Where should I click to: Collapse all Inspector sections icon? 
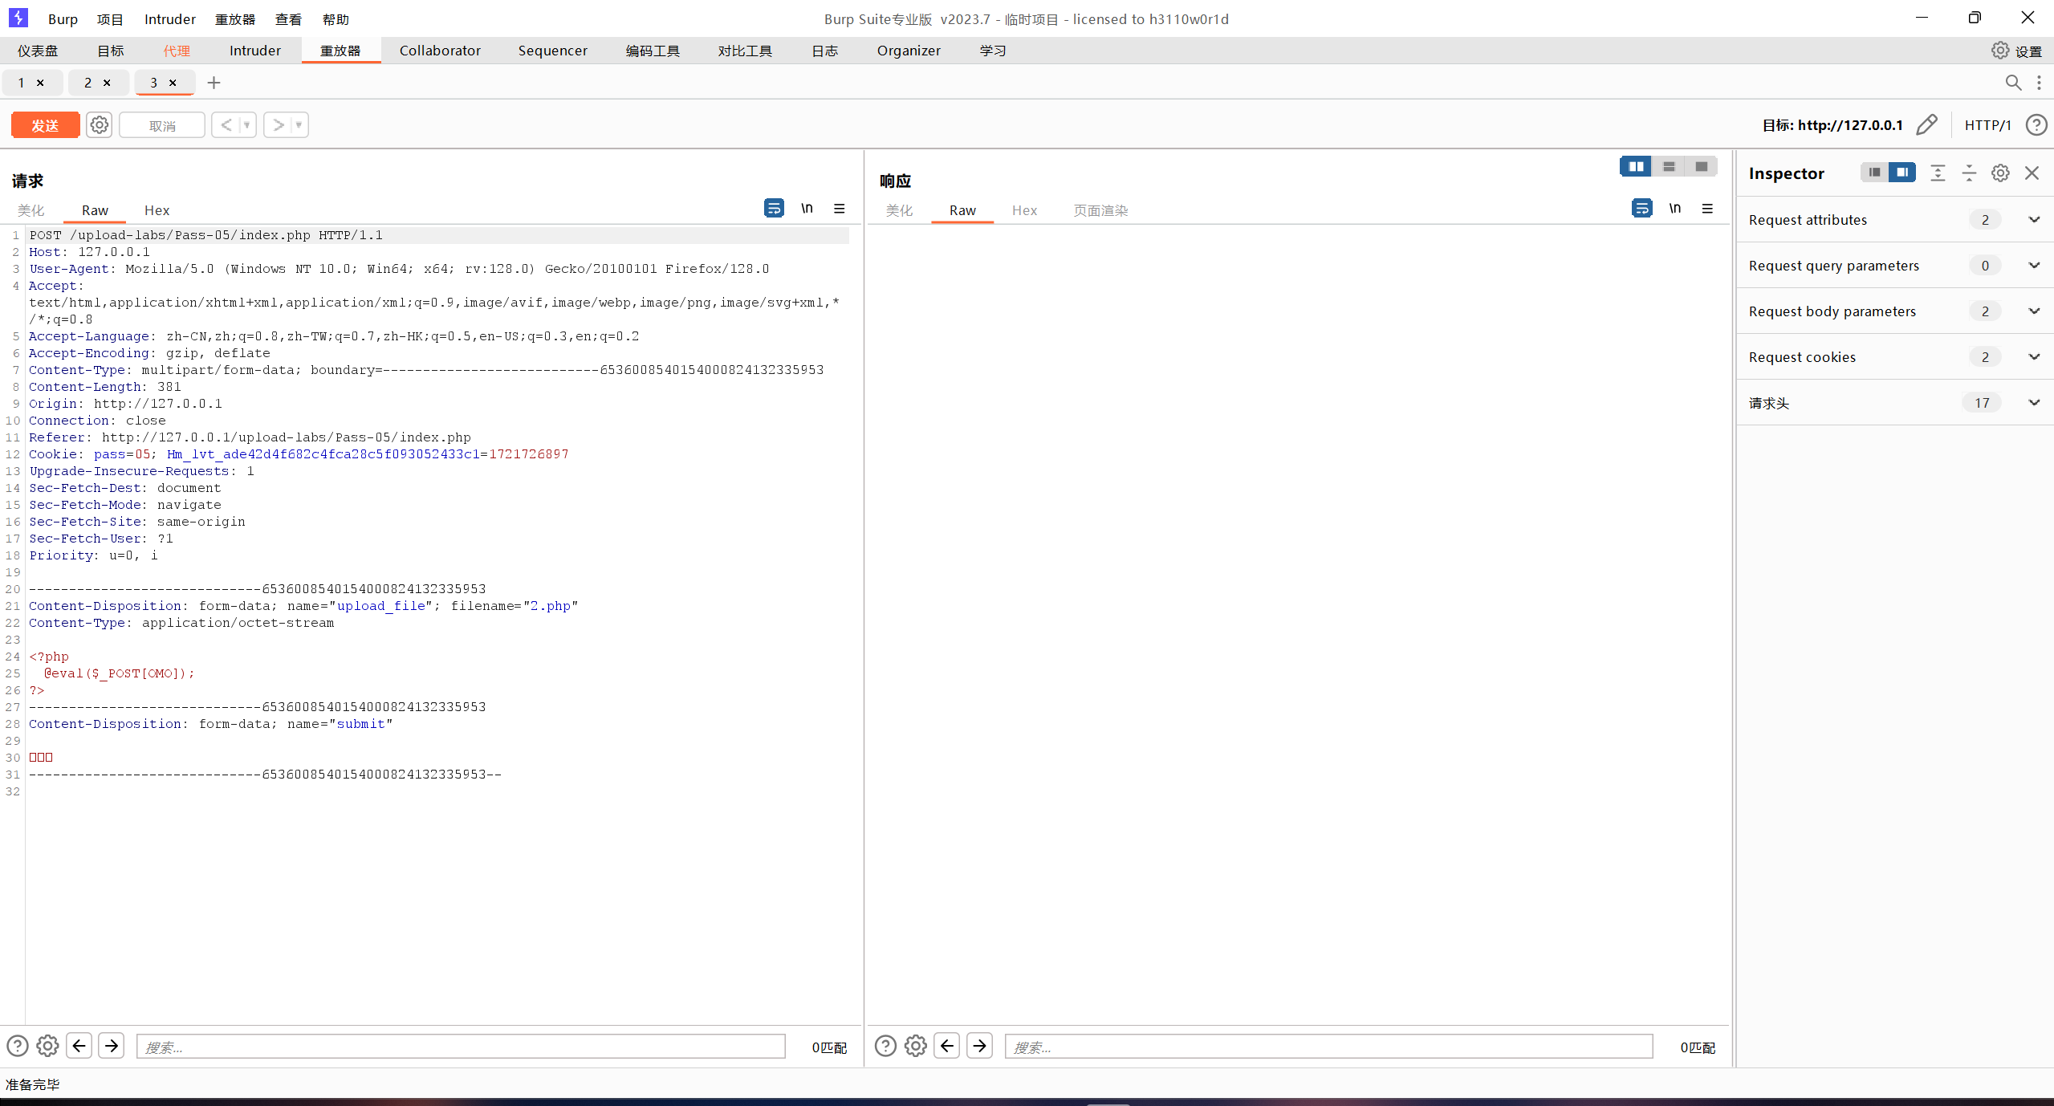[1969, 173]
